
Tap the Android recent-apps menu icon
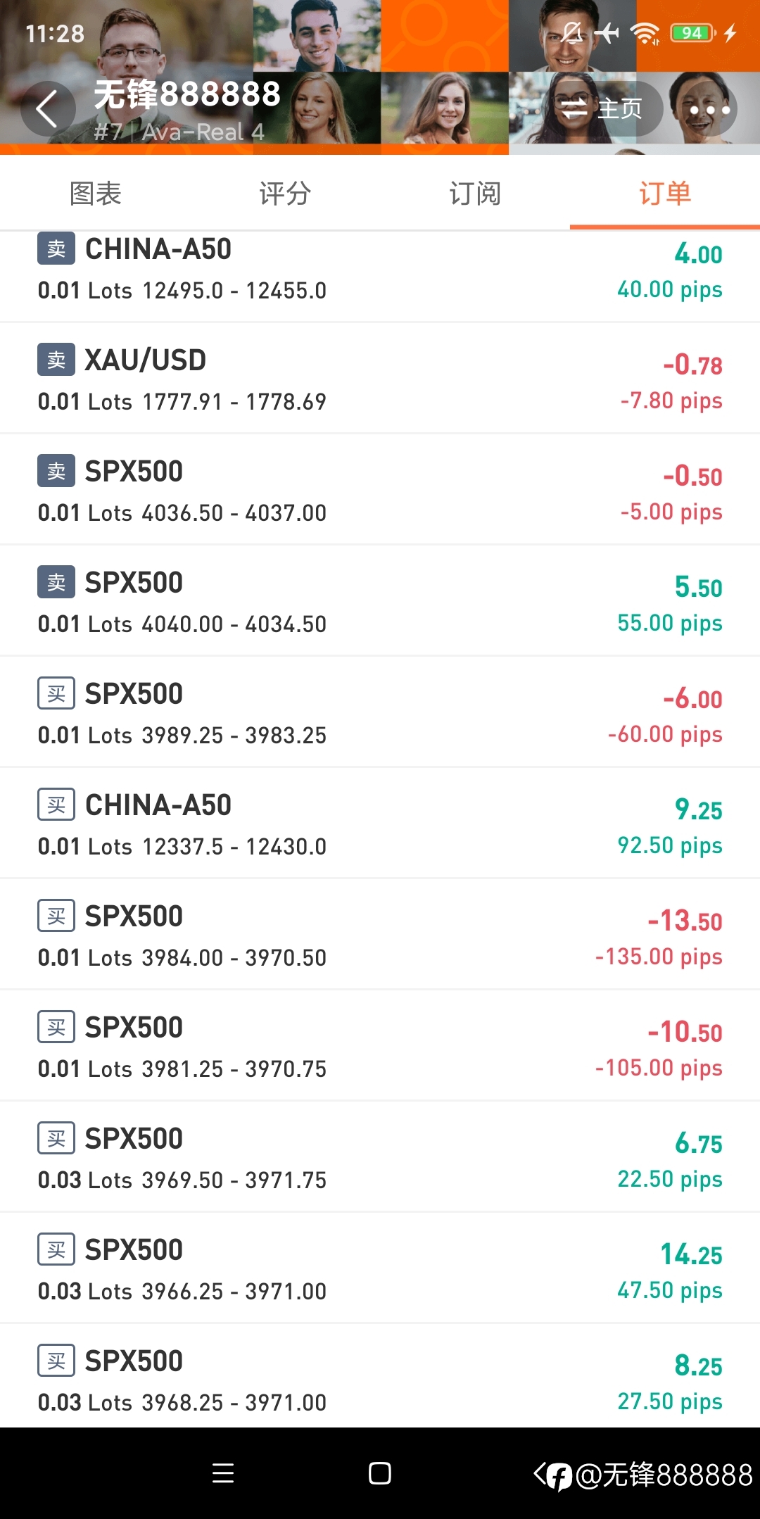(x=223, y=1473)
